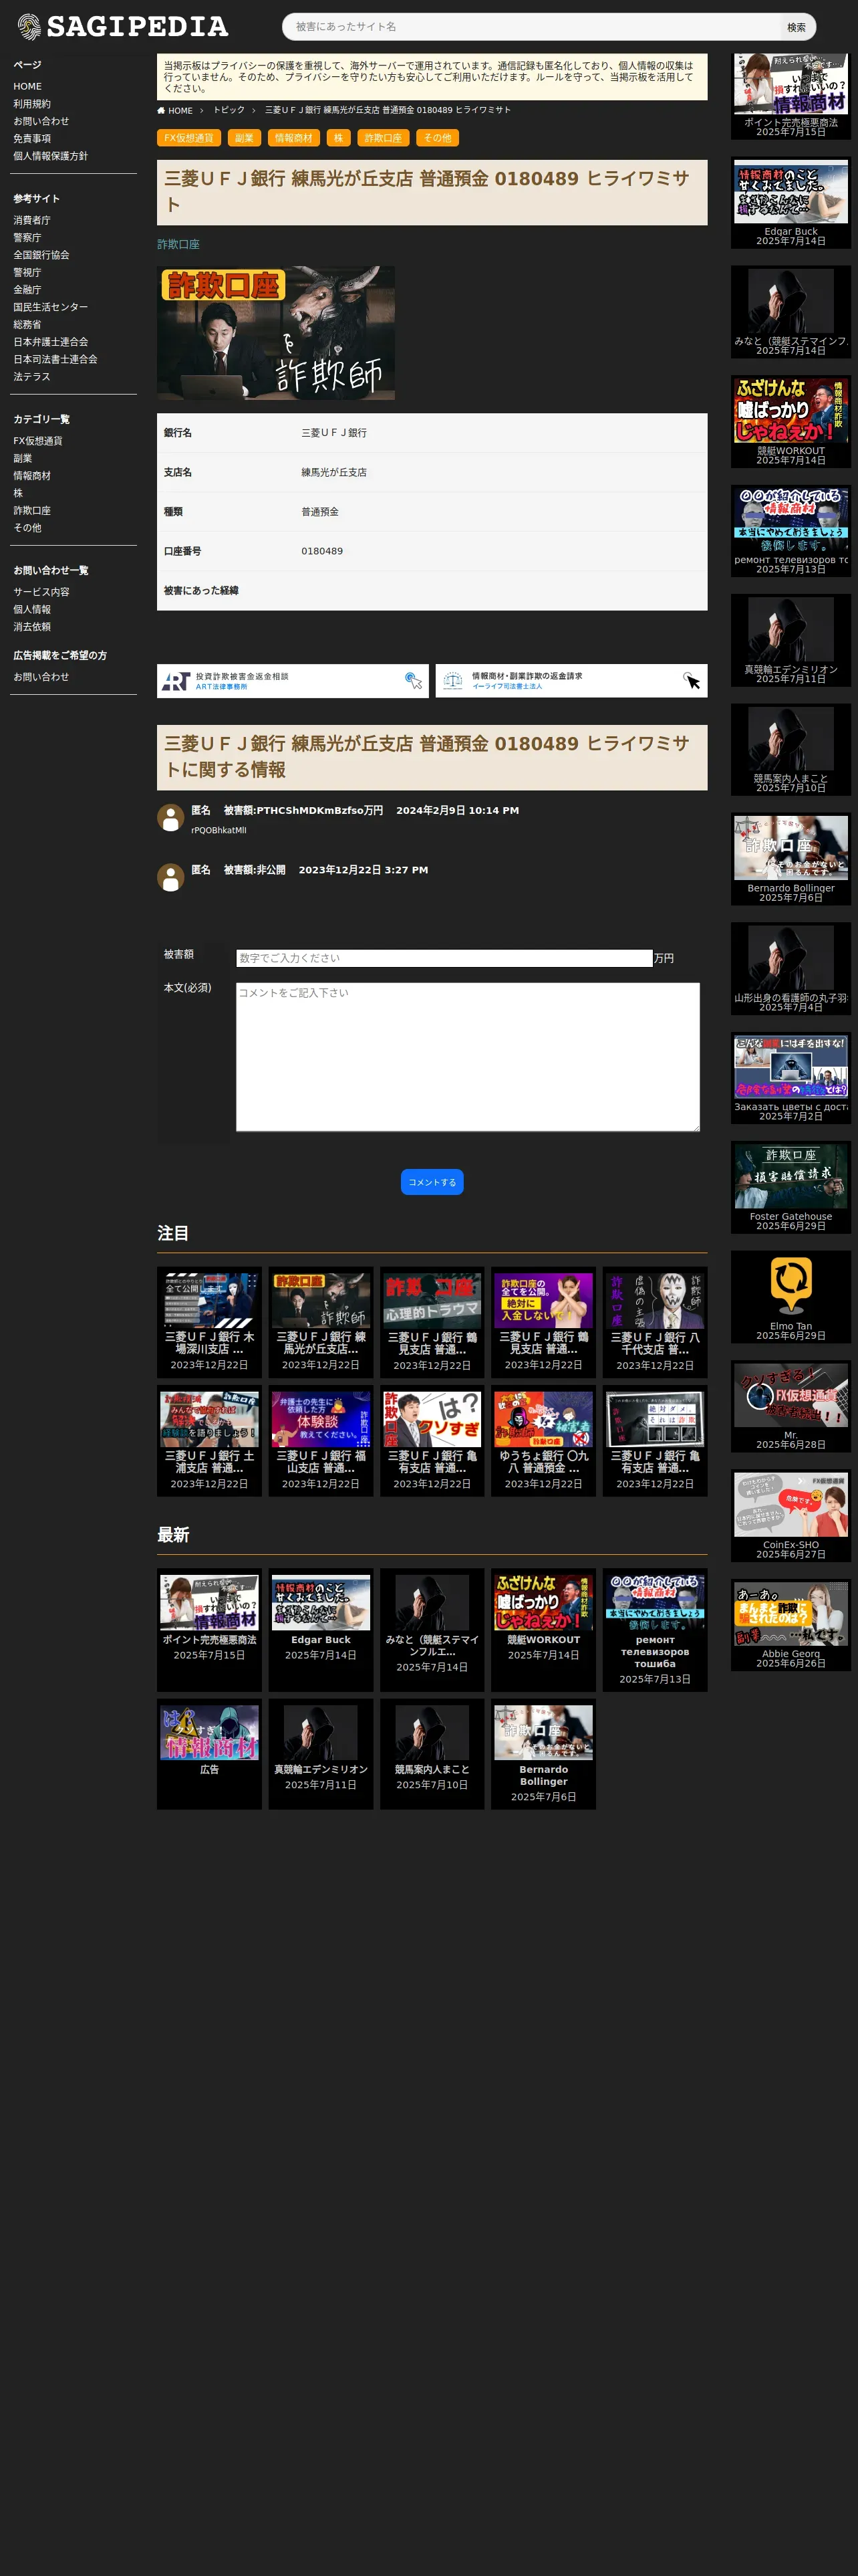Open right sidebar CoinEx-SHO post

coord(791,1516)
